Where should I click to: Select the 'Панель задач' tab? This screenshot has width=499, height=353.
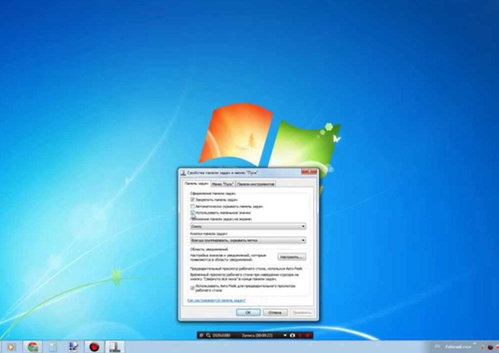point(196,184)
